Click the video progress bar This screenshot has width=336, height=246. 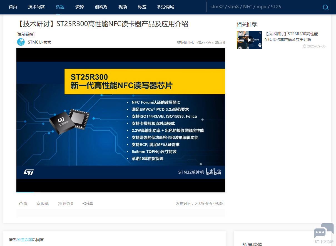[121, 192]
